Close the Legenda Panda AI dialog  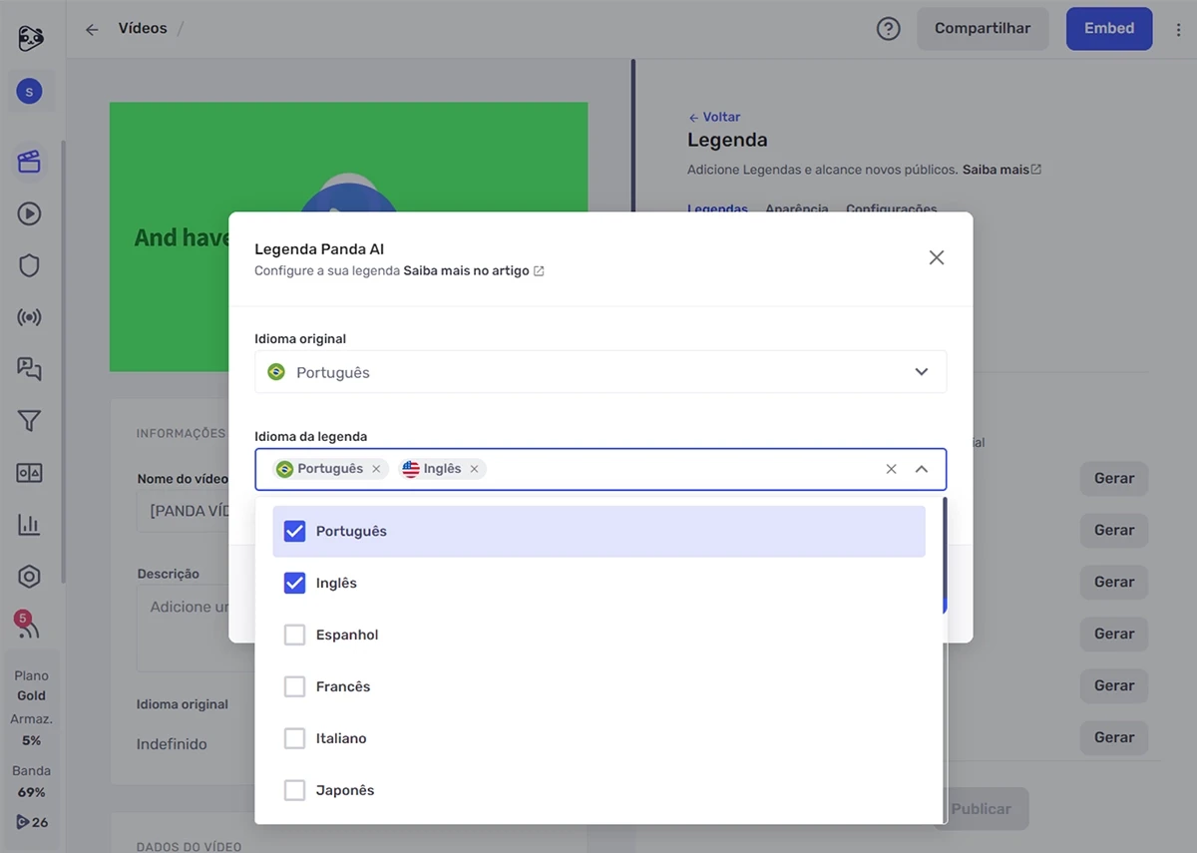tap(936, 257)
